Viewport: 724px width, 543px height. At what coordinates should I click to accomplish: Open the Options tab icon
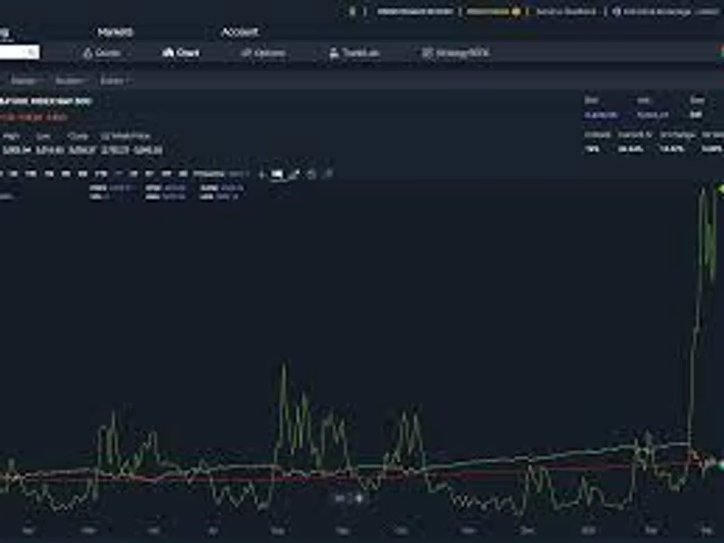coord(246,53)
